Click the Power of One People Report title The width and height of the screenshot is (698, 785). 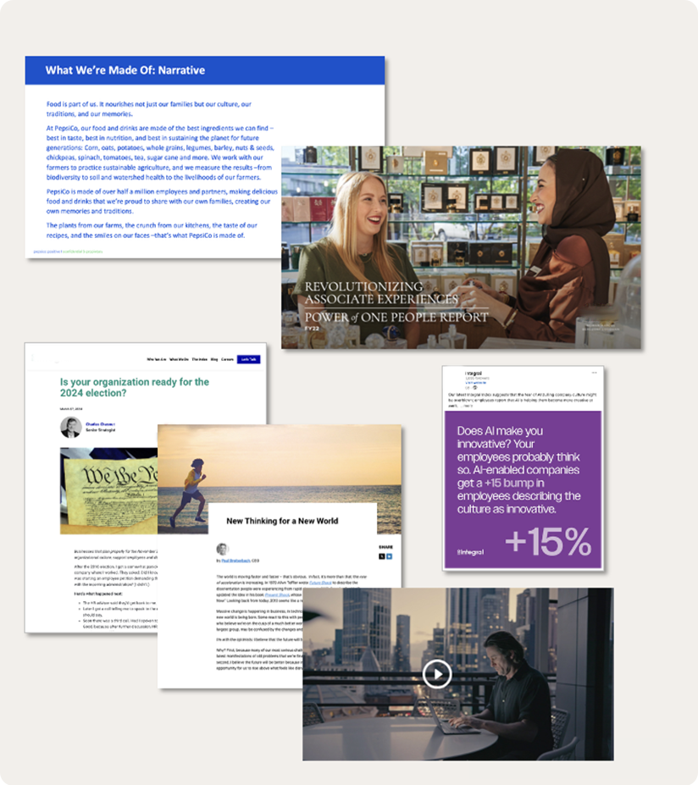(x=396, y=318)
